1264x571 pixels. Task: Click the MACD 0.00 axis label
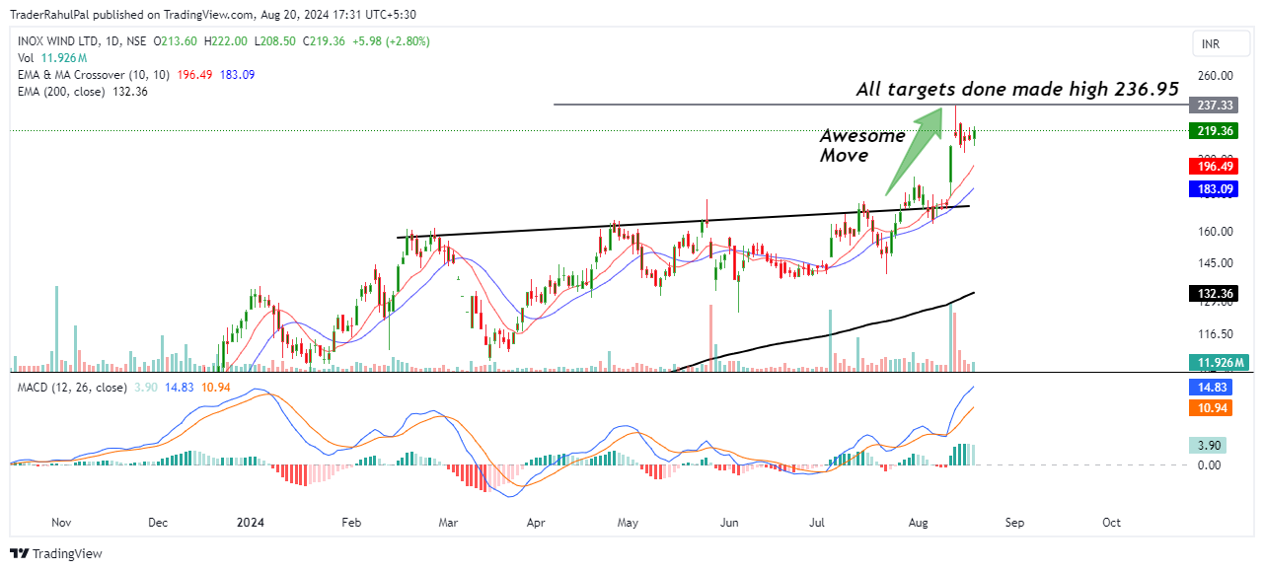(1210, 464)
